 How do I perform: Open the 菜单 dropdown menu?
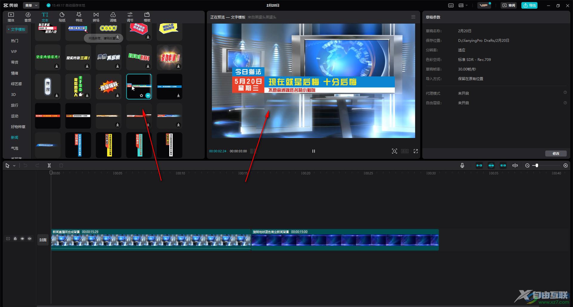click(x=31, y=5)
